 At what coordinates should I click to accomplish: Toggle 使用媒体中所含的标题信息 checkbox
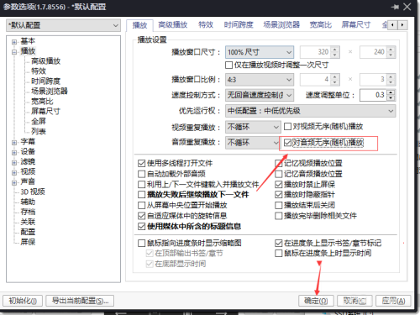(x=142, y=226)
